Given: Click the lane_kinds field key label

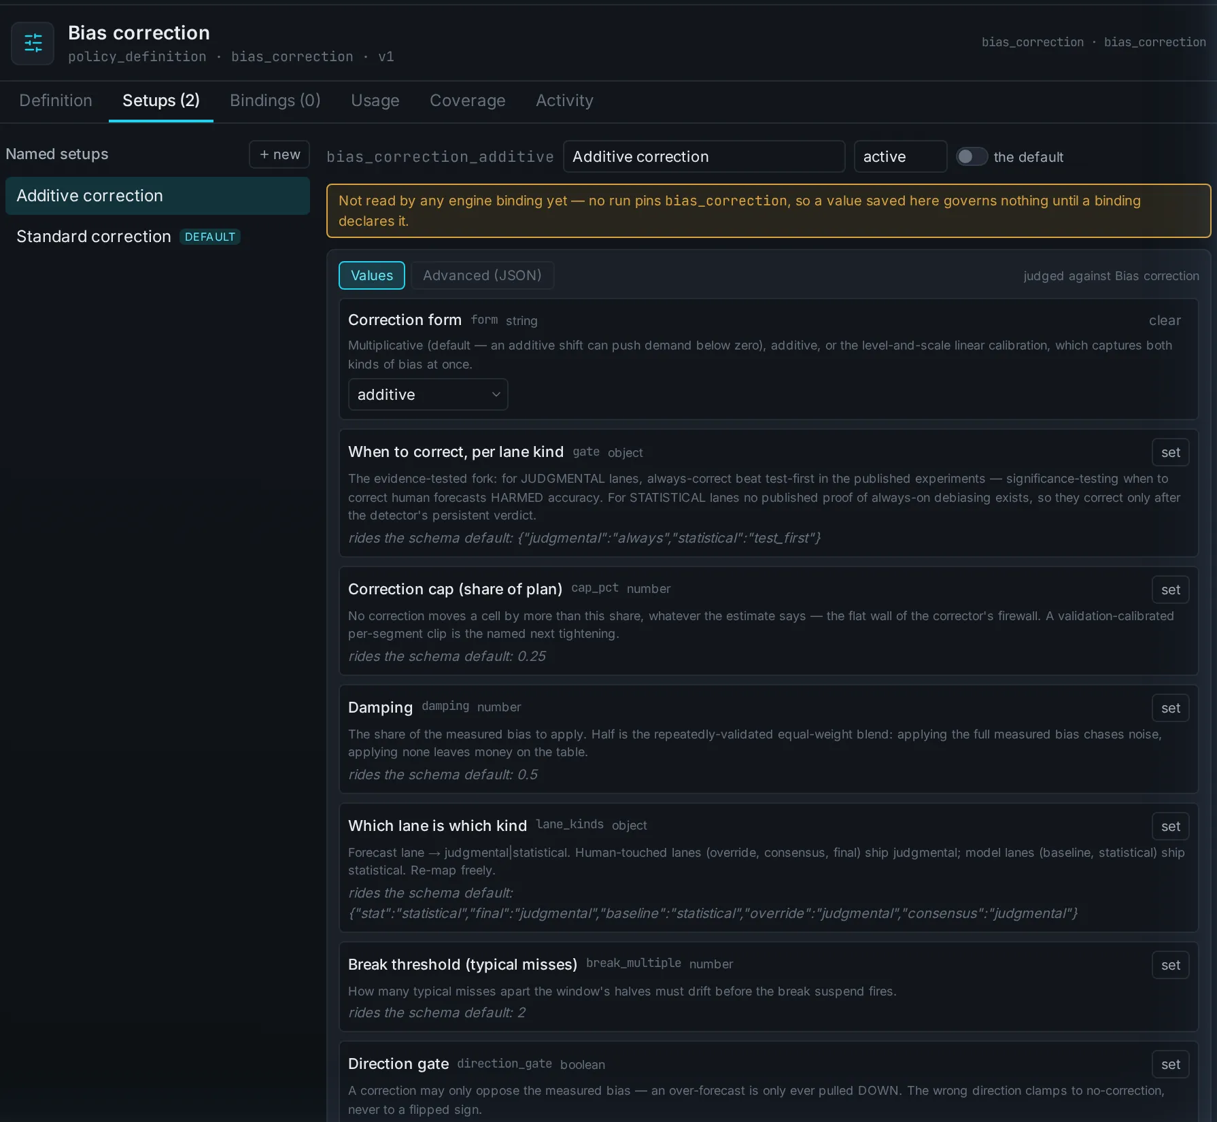Looking at the screenshot, I should [x=570, y=825].
